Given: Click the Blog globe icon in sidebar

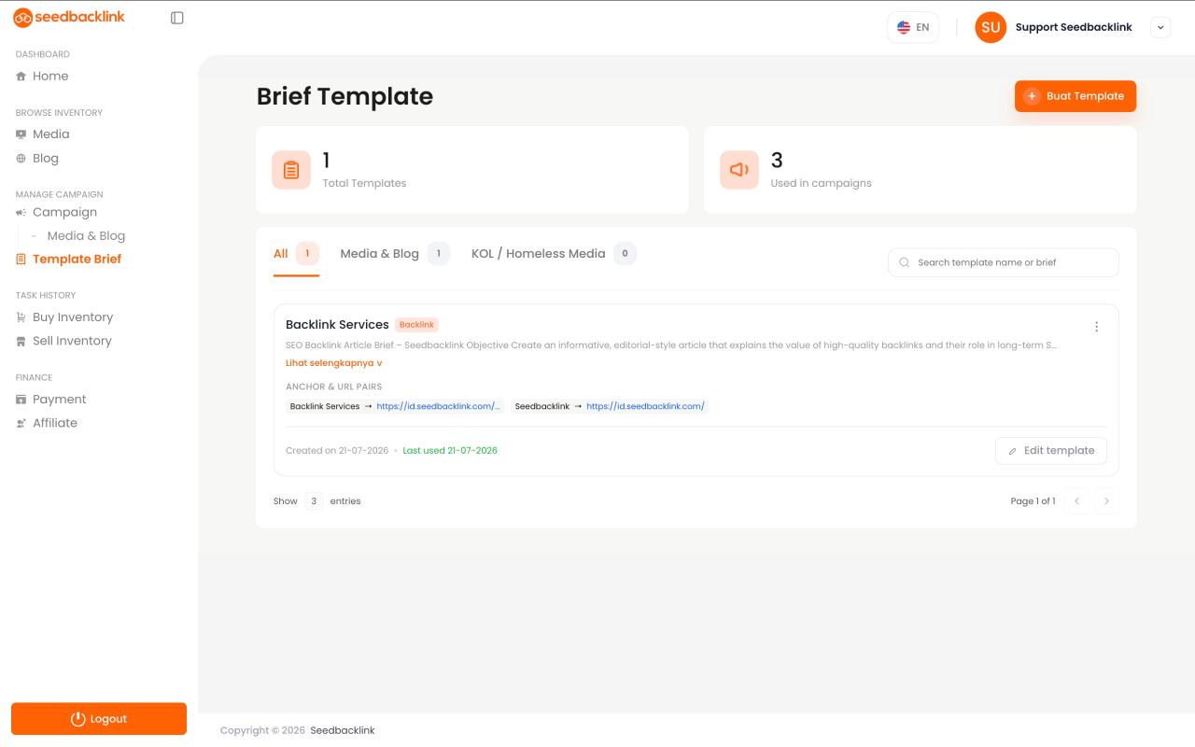Looking at the screenshot, I should tap(21, 159).
